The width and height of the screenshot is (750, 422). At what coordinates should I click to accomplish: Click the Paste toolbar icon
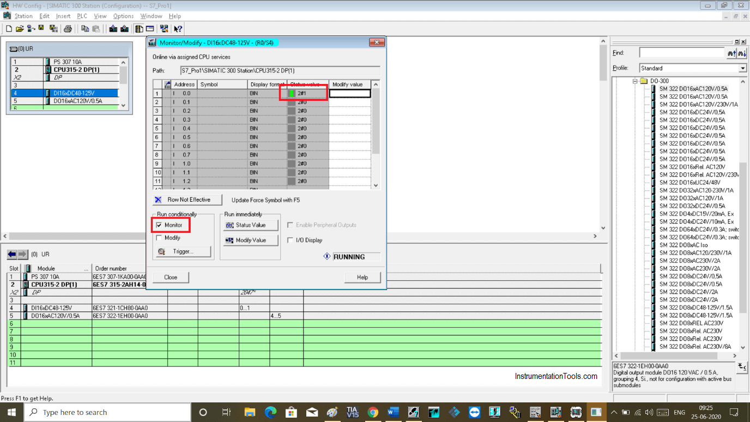96,29
